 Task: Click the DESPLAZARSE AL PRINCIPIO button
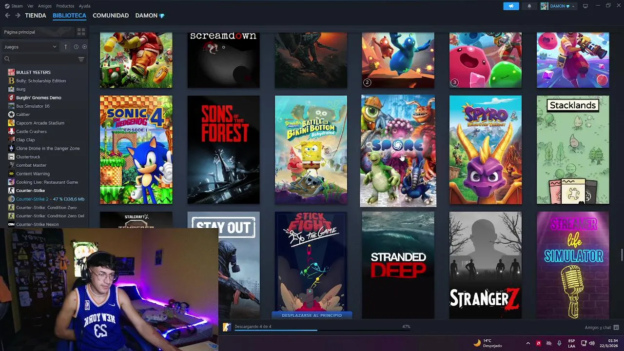point(312,315)
